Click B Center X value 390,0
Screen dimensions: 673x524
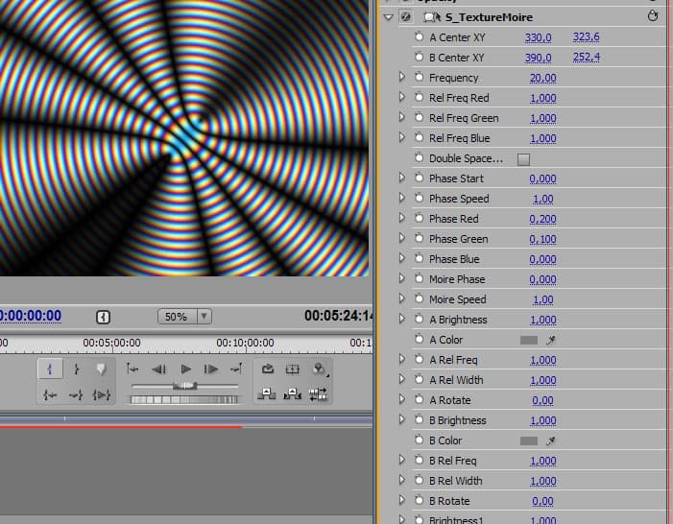[539, 58]
